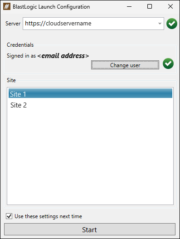Click the 'Use these settings next time' label
180x239 pixels.
tap(48, 216)
